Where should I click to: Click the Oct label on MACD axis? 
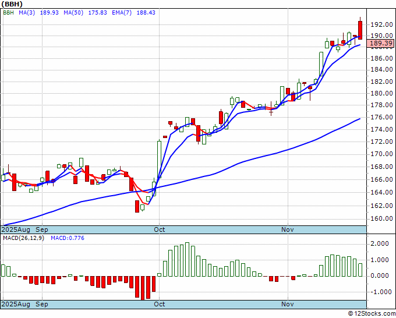click(160, 304)
